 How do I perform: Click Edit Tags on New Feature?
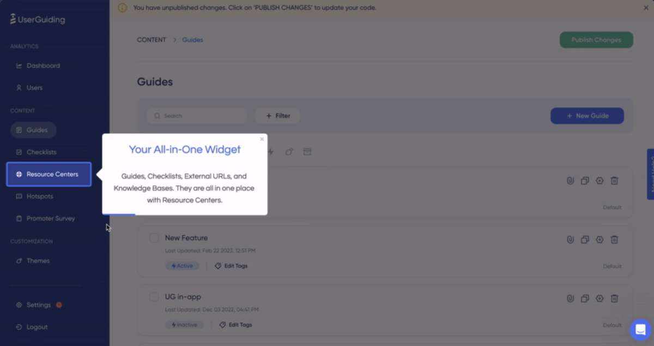[x=231, y=266]
